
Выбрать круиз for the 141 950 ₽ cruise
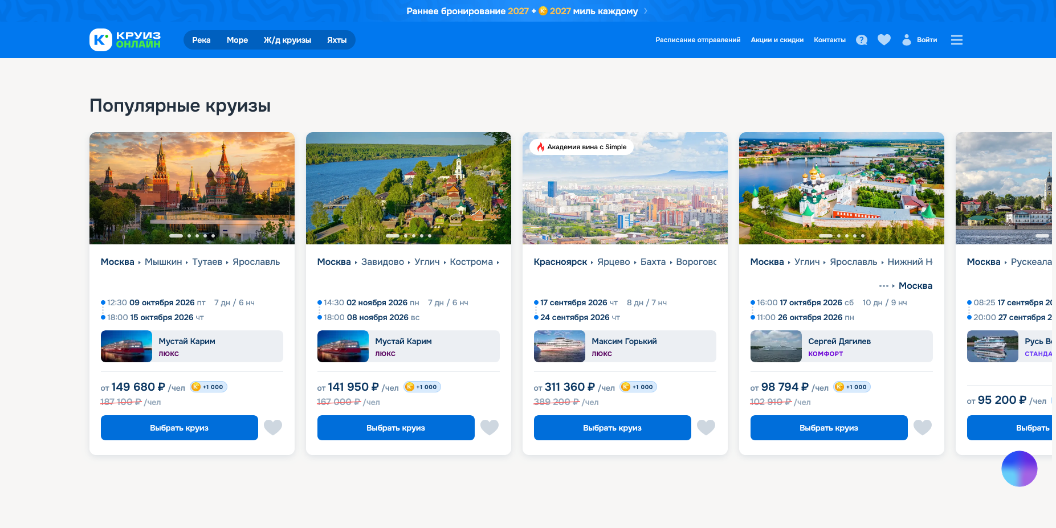(396, 428)
